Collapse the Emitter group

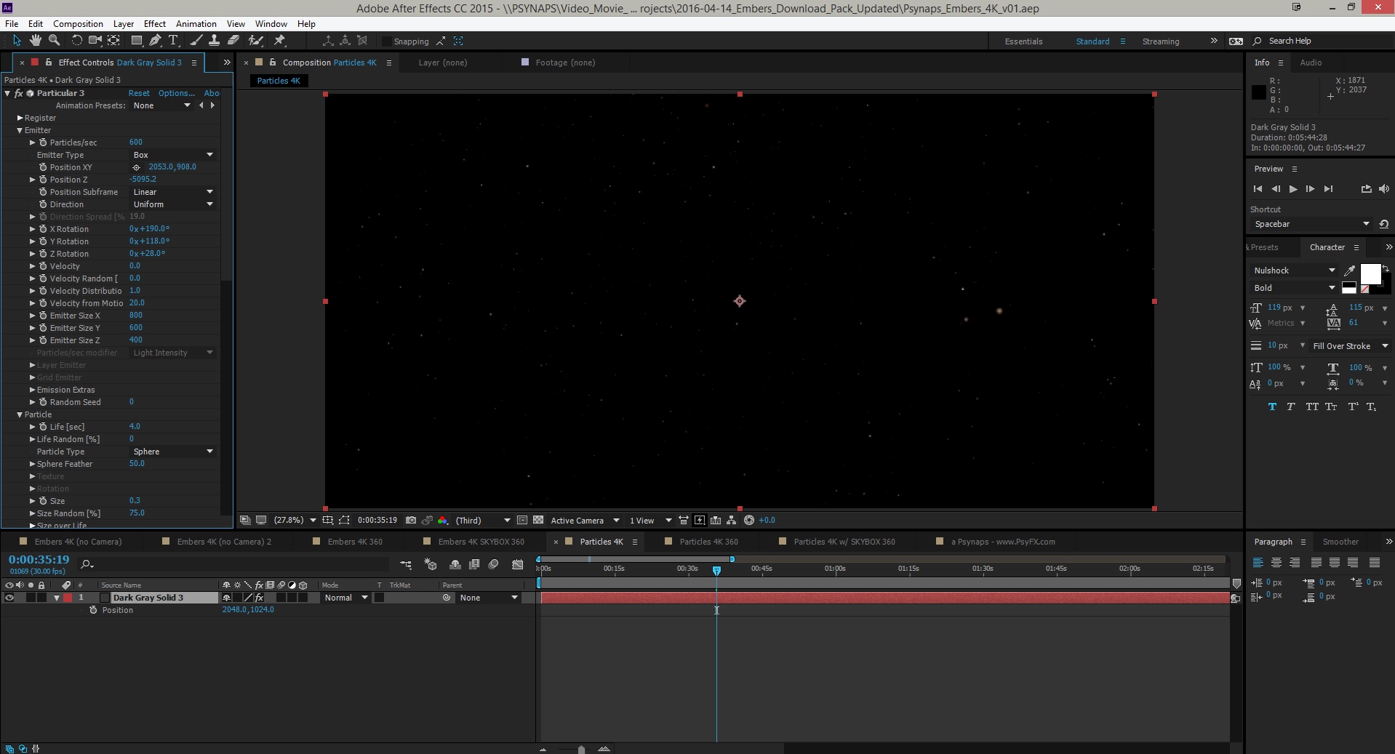(x=20, y=130)
